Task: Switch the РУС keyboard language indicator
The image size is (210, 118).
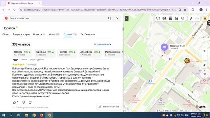Action: coord(187,115)
